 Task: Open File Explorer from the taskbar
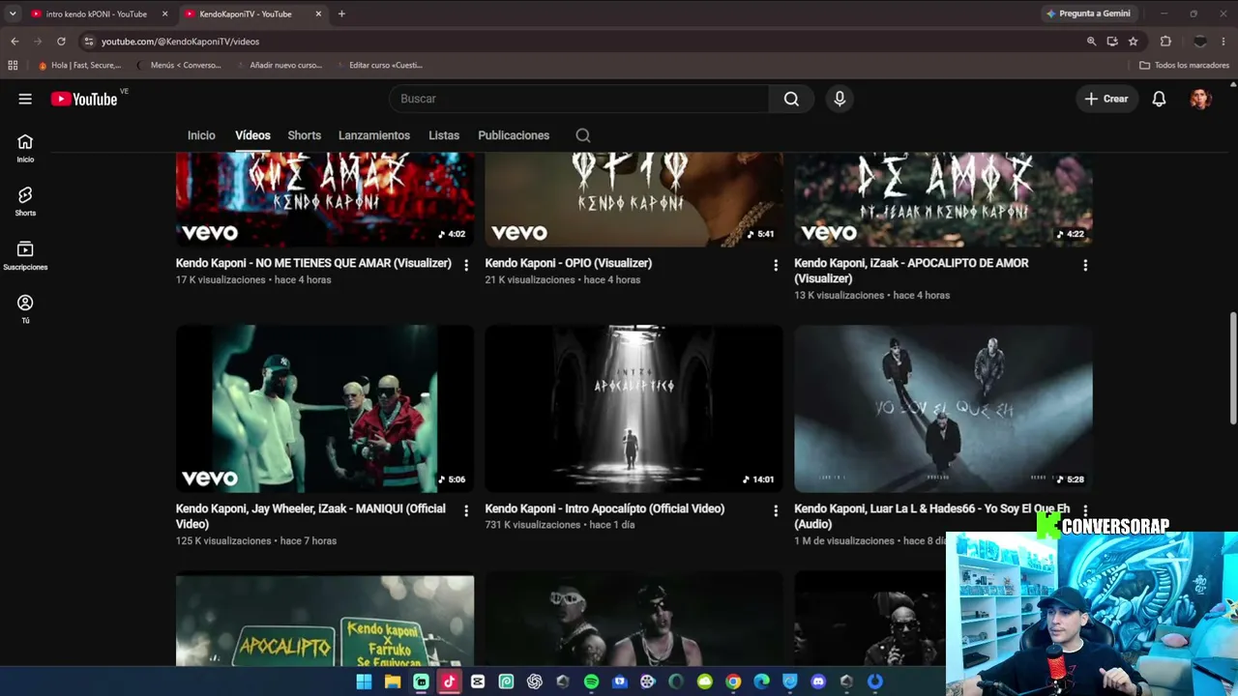[x=393, y=681]
